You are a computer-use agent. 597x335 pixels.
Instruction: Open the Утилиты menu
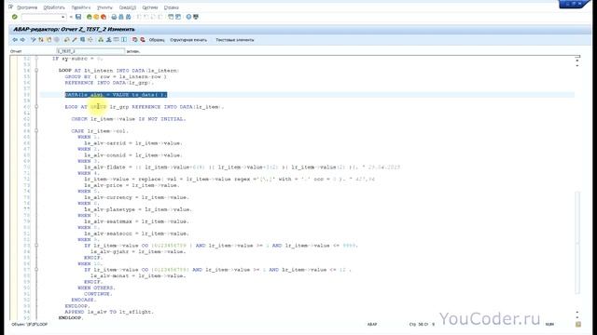104,7
